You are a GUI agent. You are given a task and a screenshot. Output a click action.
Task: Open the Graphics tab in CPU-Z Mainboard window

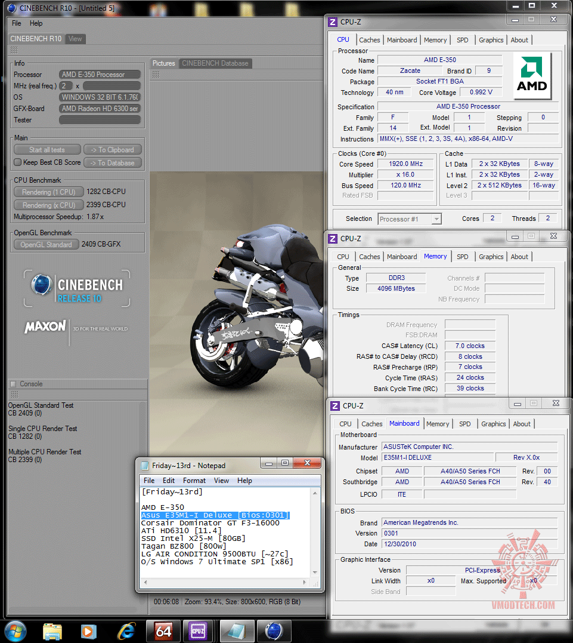(x=493, y=424)
